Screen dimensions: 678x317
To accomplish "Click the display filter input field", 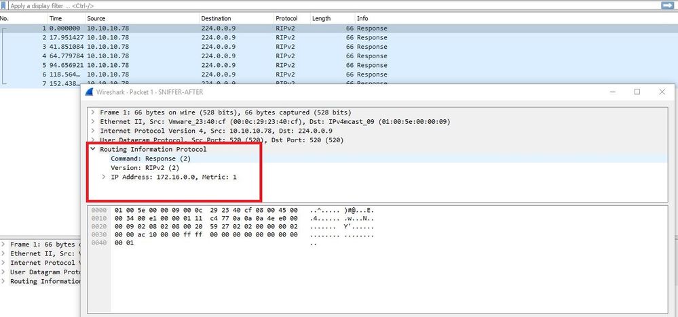I will click(x=333, y=6).
